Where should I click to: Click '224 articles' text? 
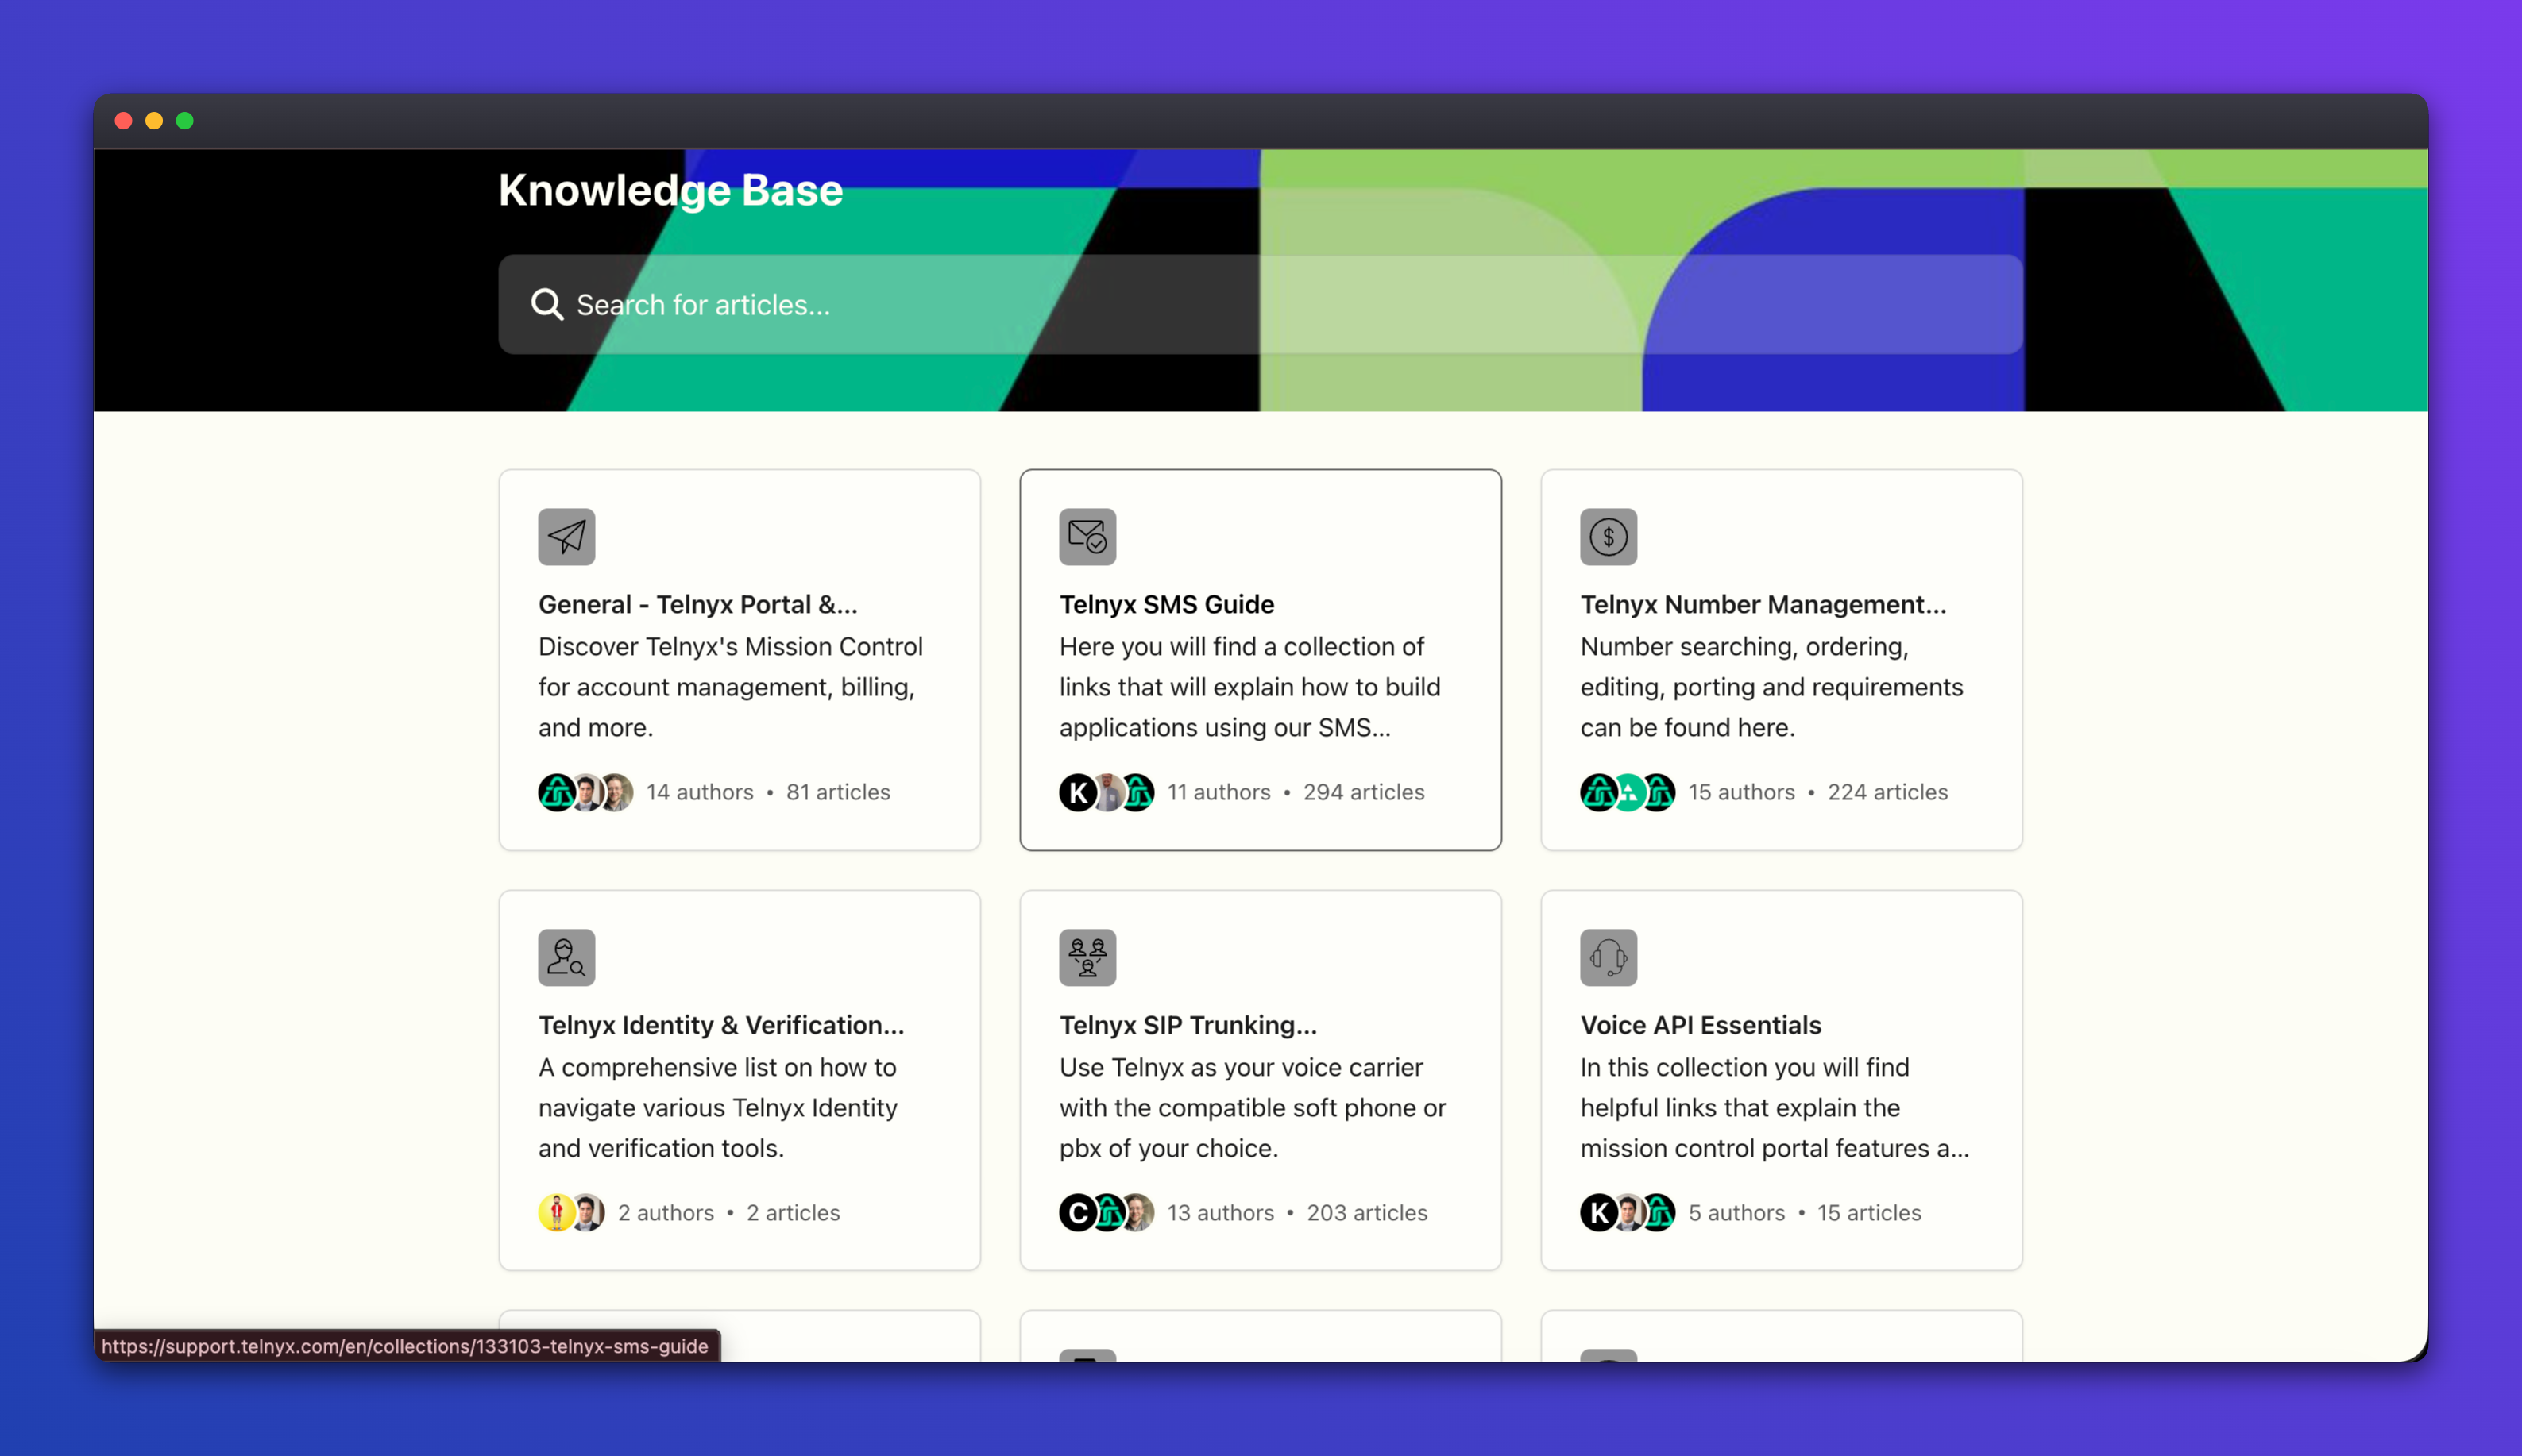coord(1887,792)
